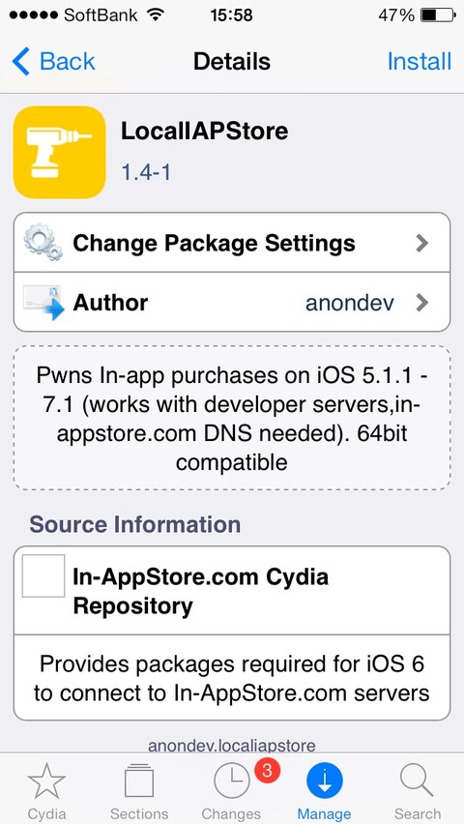Tap the package description text box
Viewport: 464px width, 824px height.
coord(232,419)
